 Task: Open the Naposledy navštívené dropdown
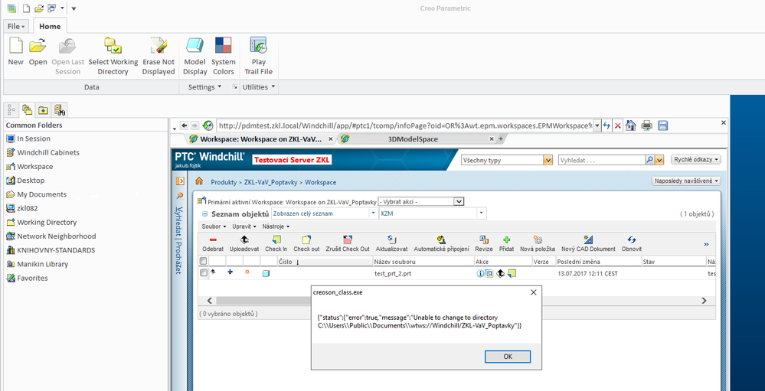tap(685, 181)
